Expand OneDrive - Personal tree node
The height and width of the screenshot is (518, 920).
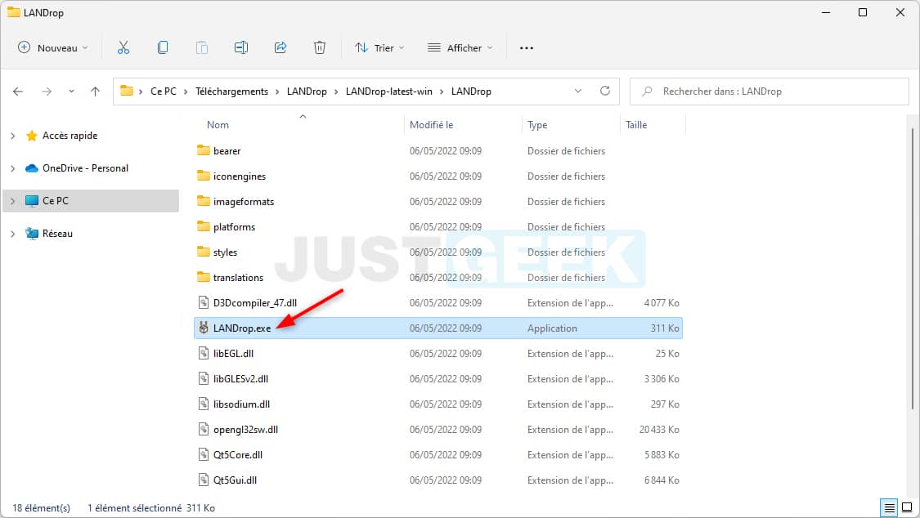point(13,168)
